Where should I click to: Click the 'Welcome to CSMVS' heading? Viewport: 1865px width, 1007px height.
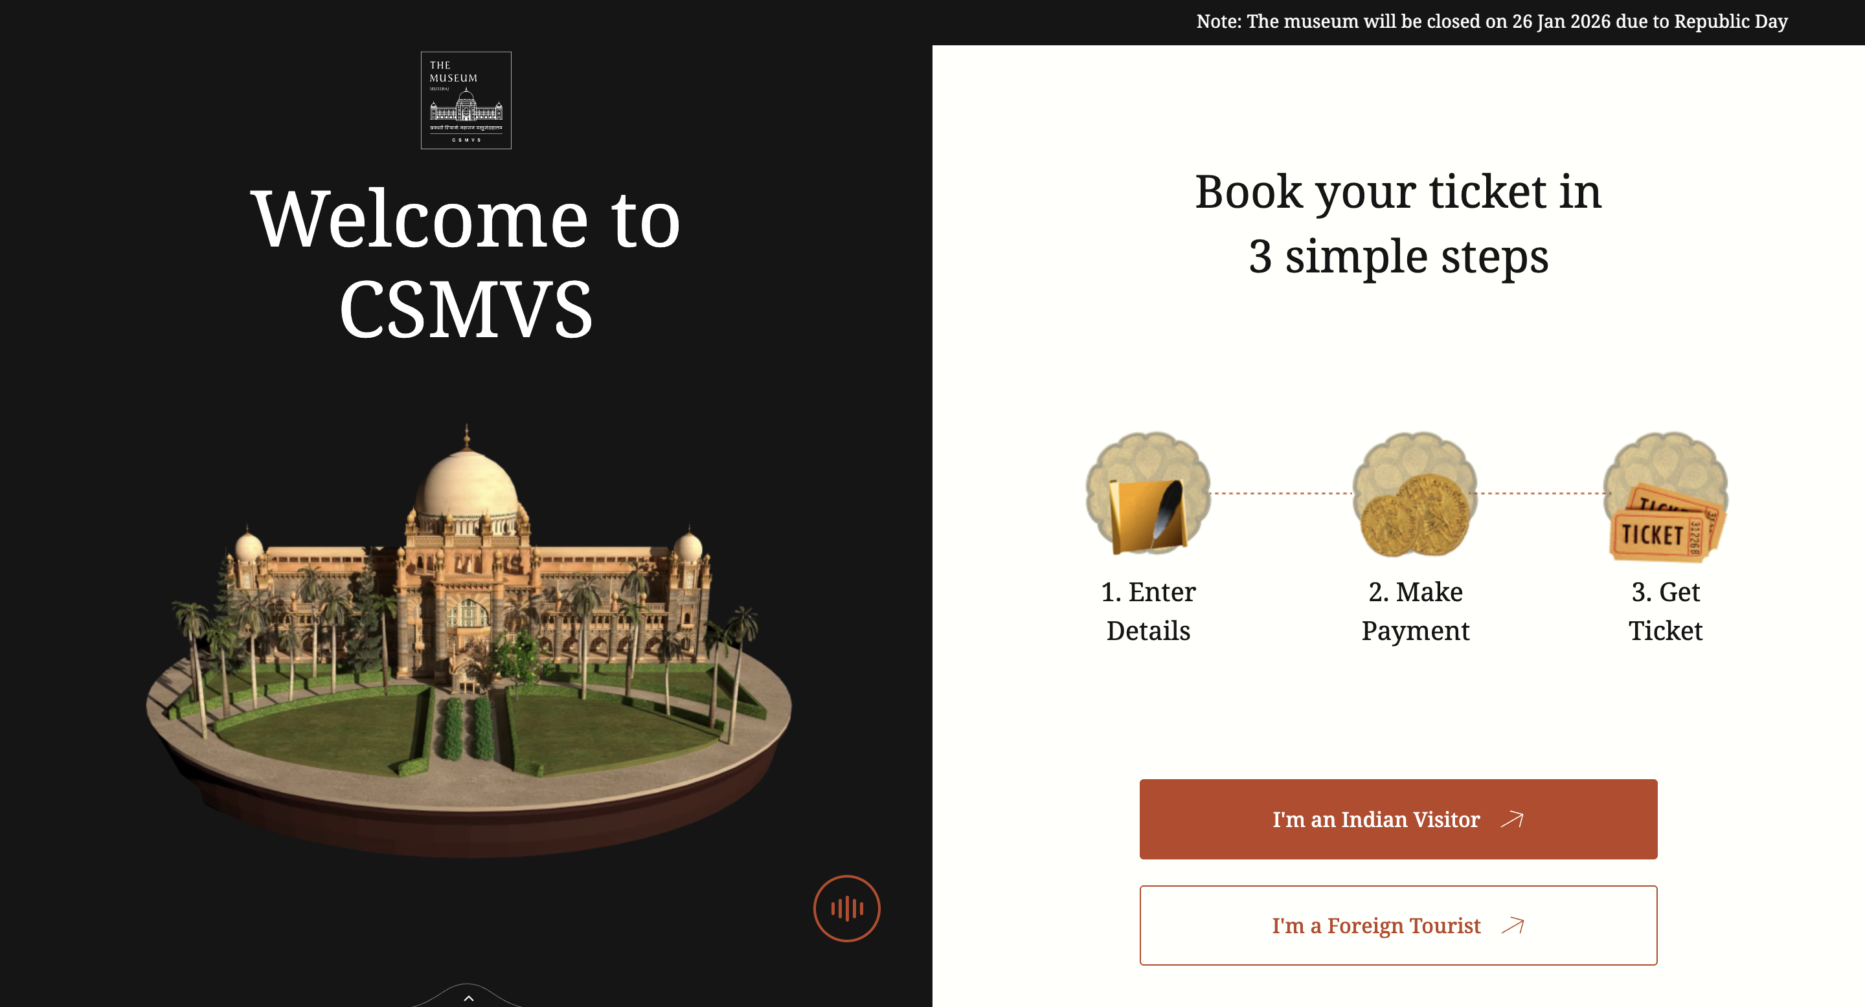[466, 263]
